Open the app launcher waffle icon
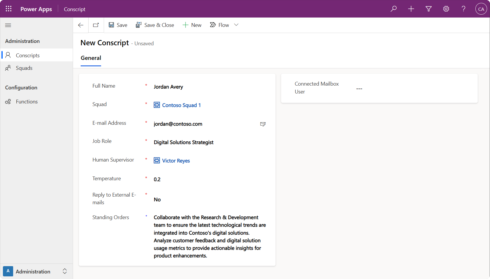The height and width of the screenshot is (279, 490). click(8, 9)
